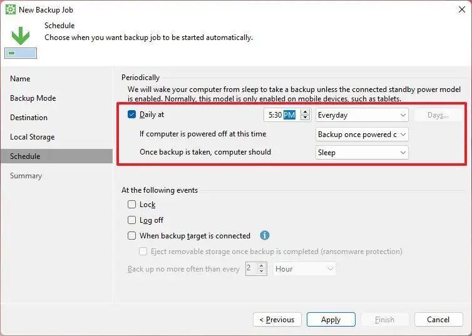Open the Destination step in sidebar

29,117
